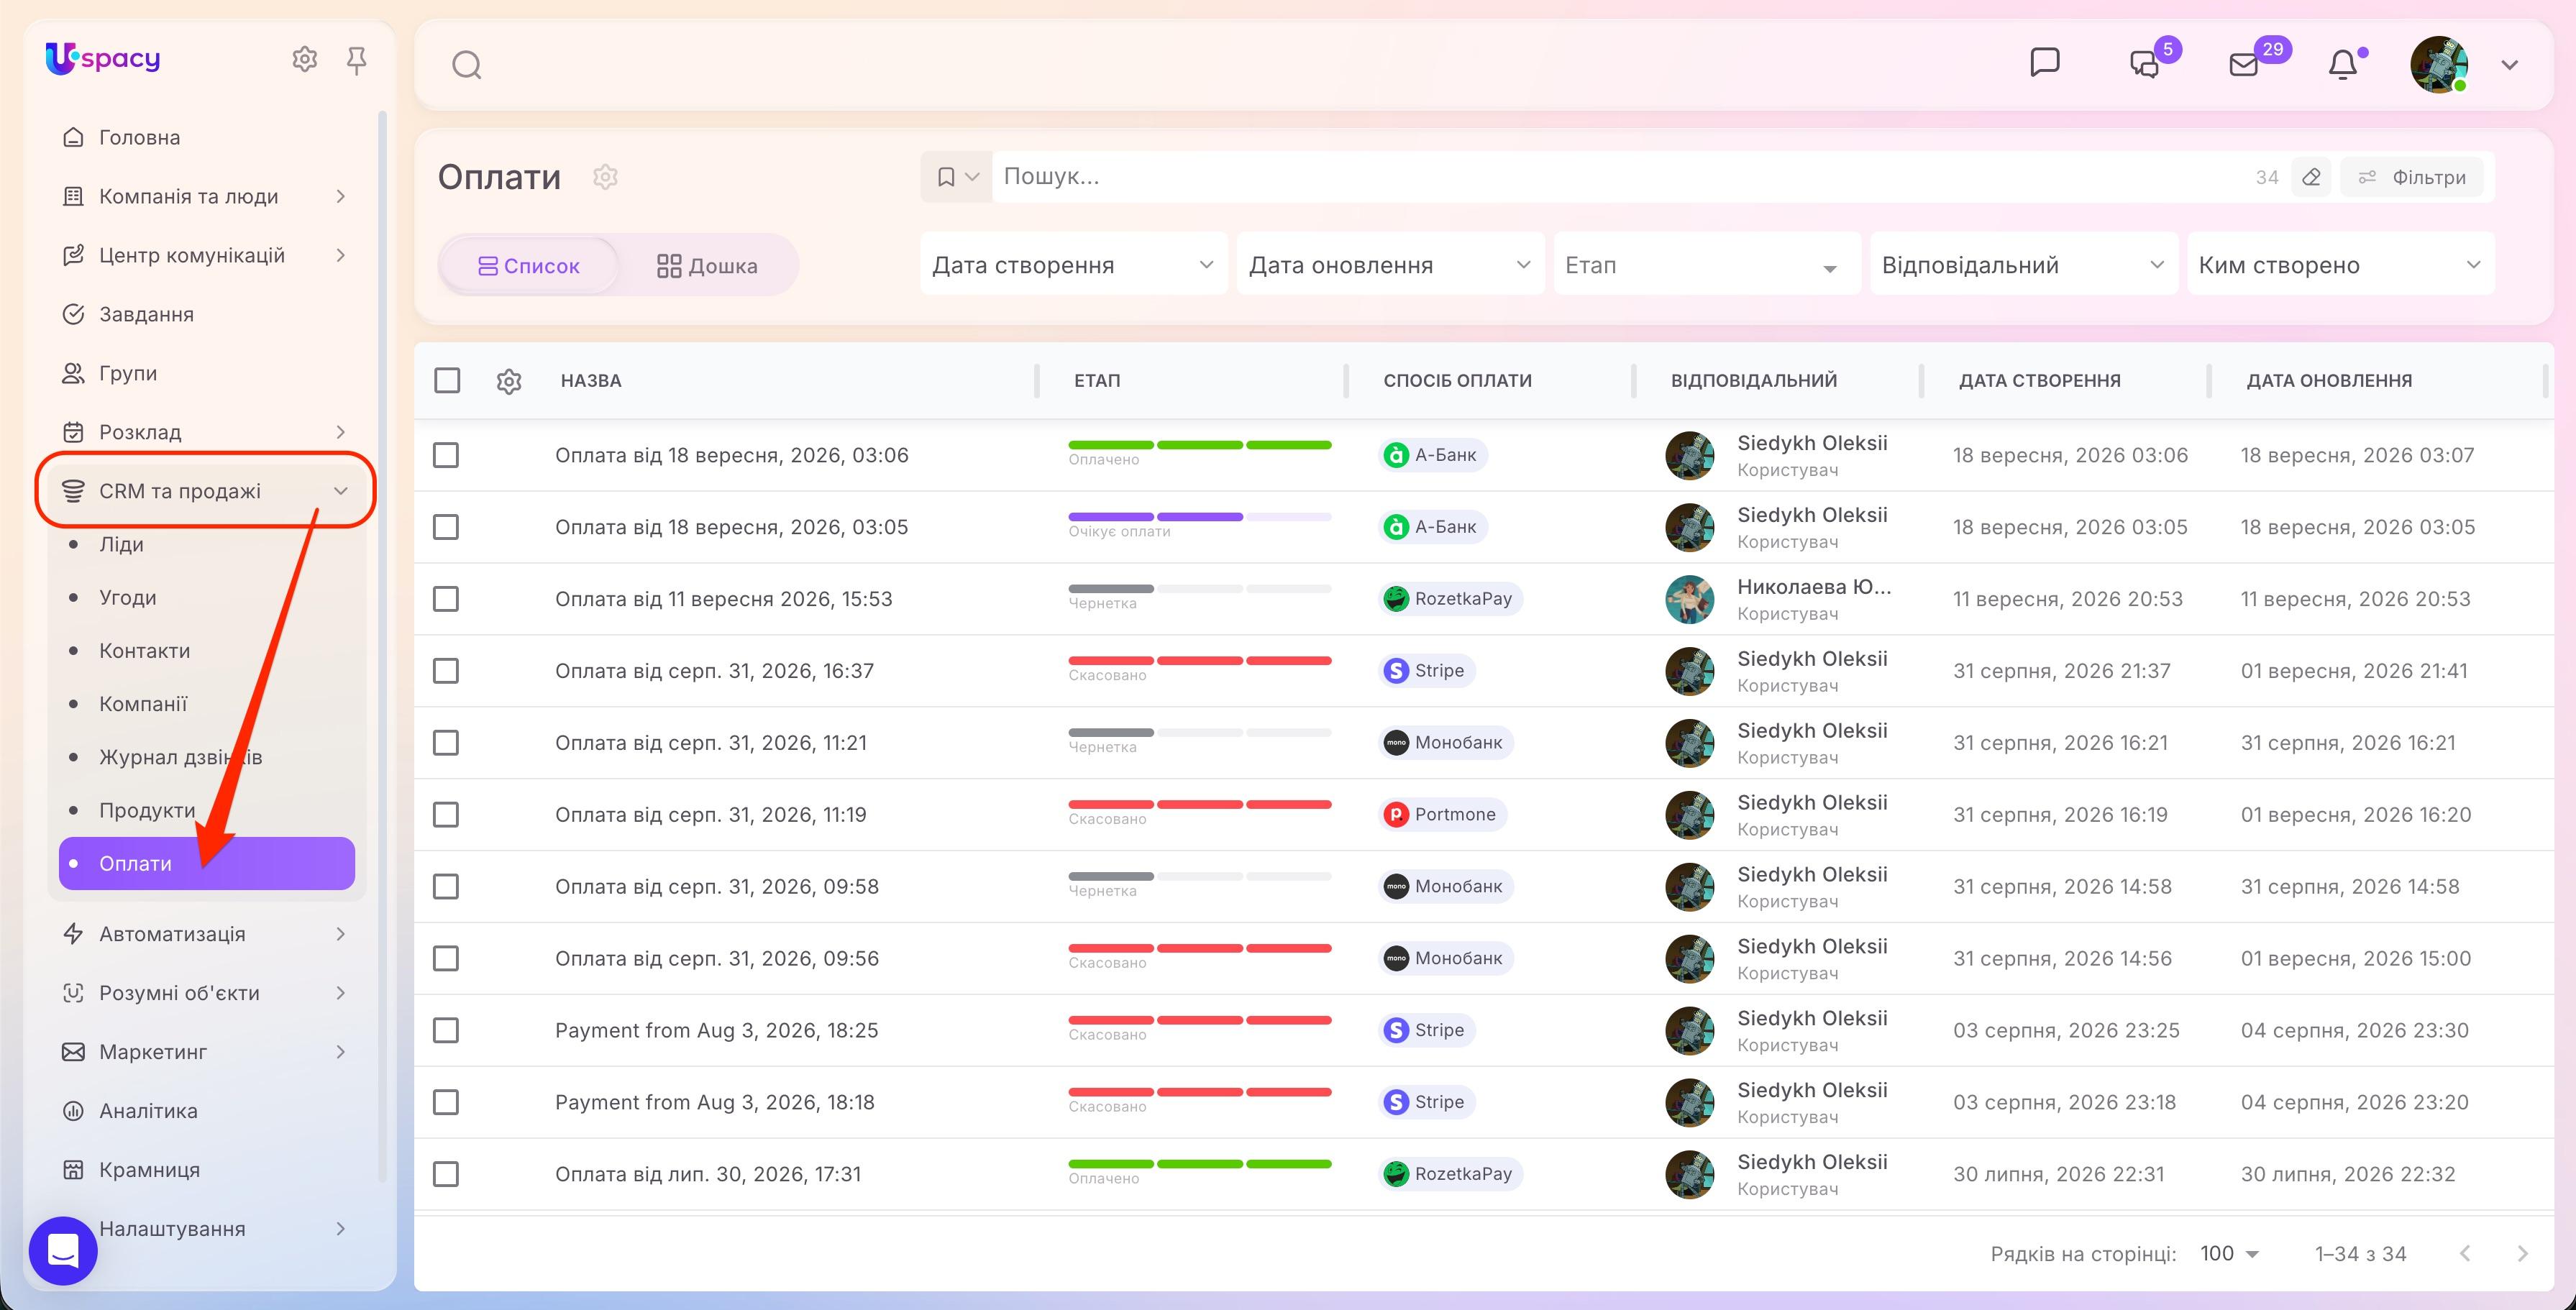2576x1310 pixels.
Task: Open settings gear next to Оплати title
Action: pyautogui.click(x=605, y=177)
